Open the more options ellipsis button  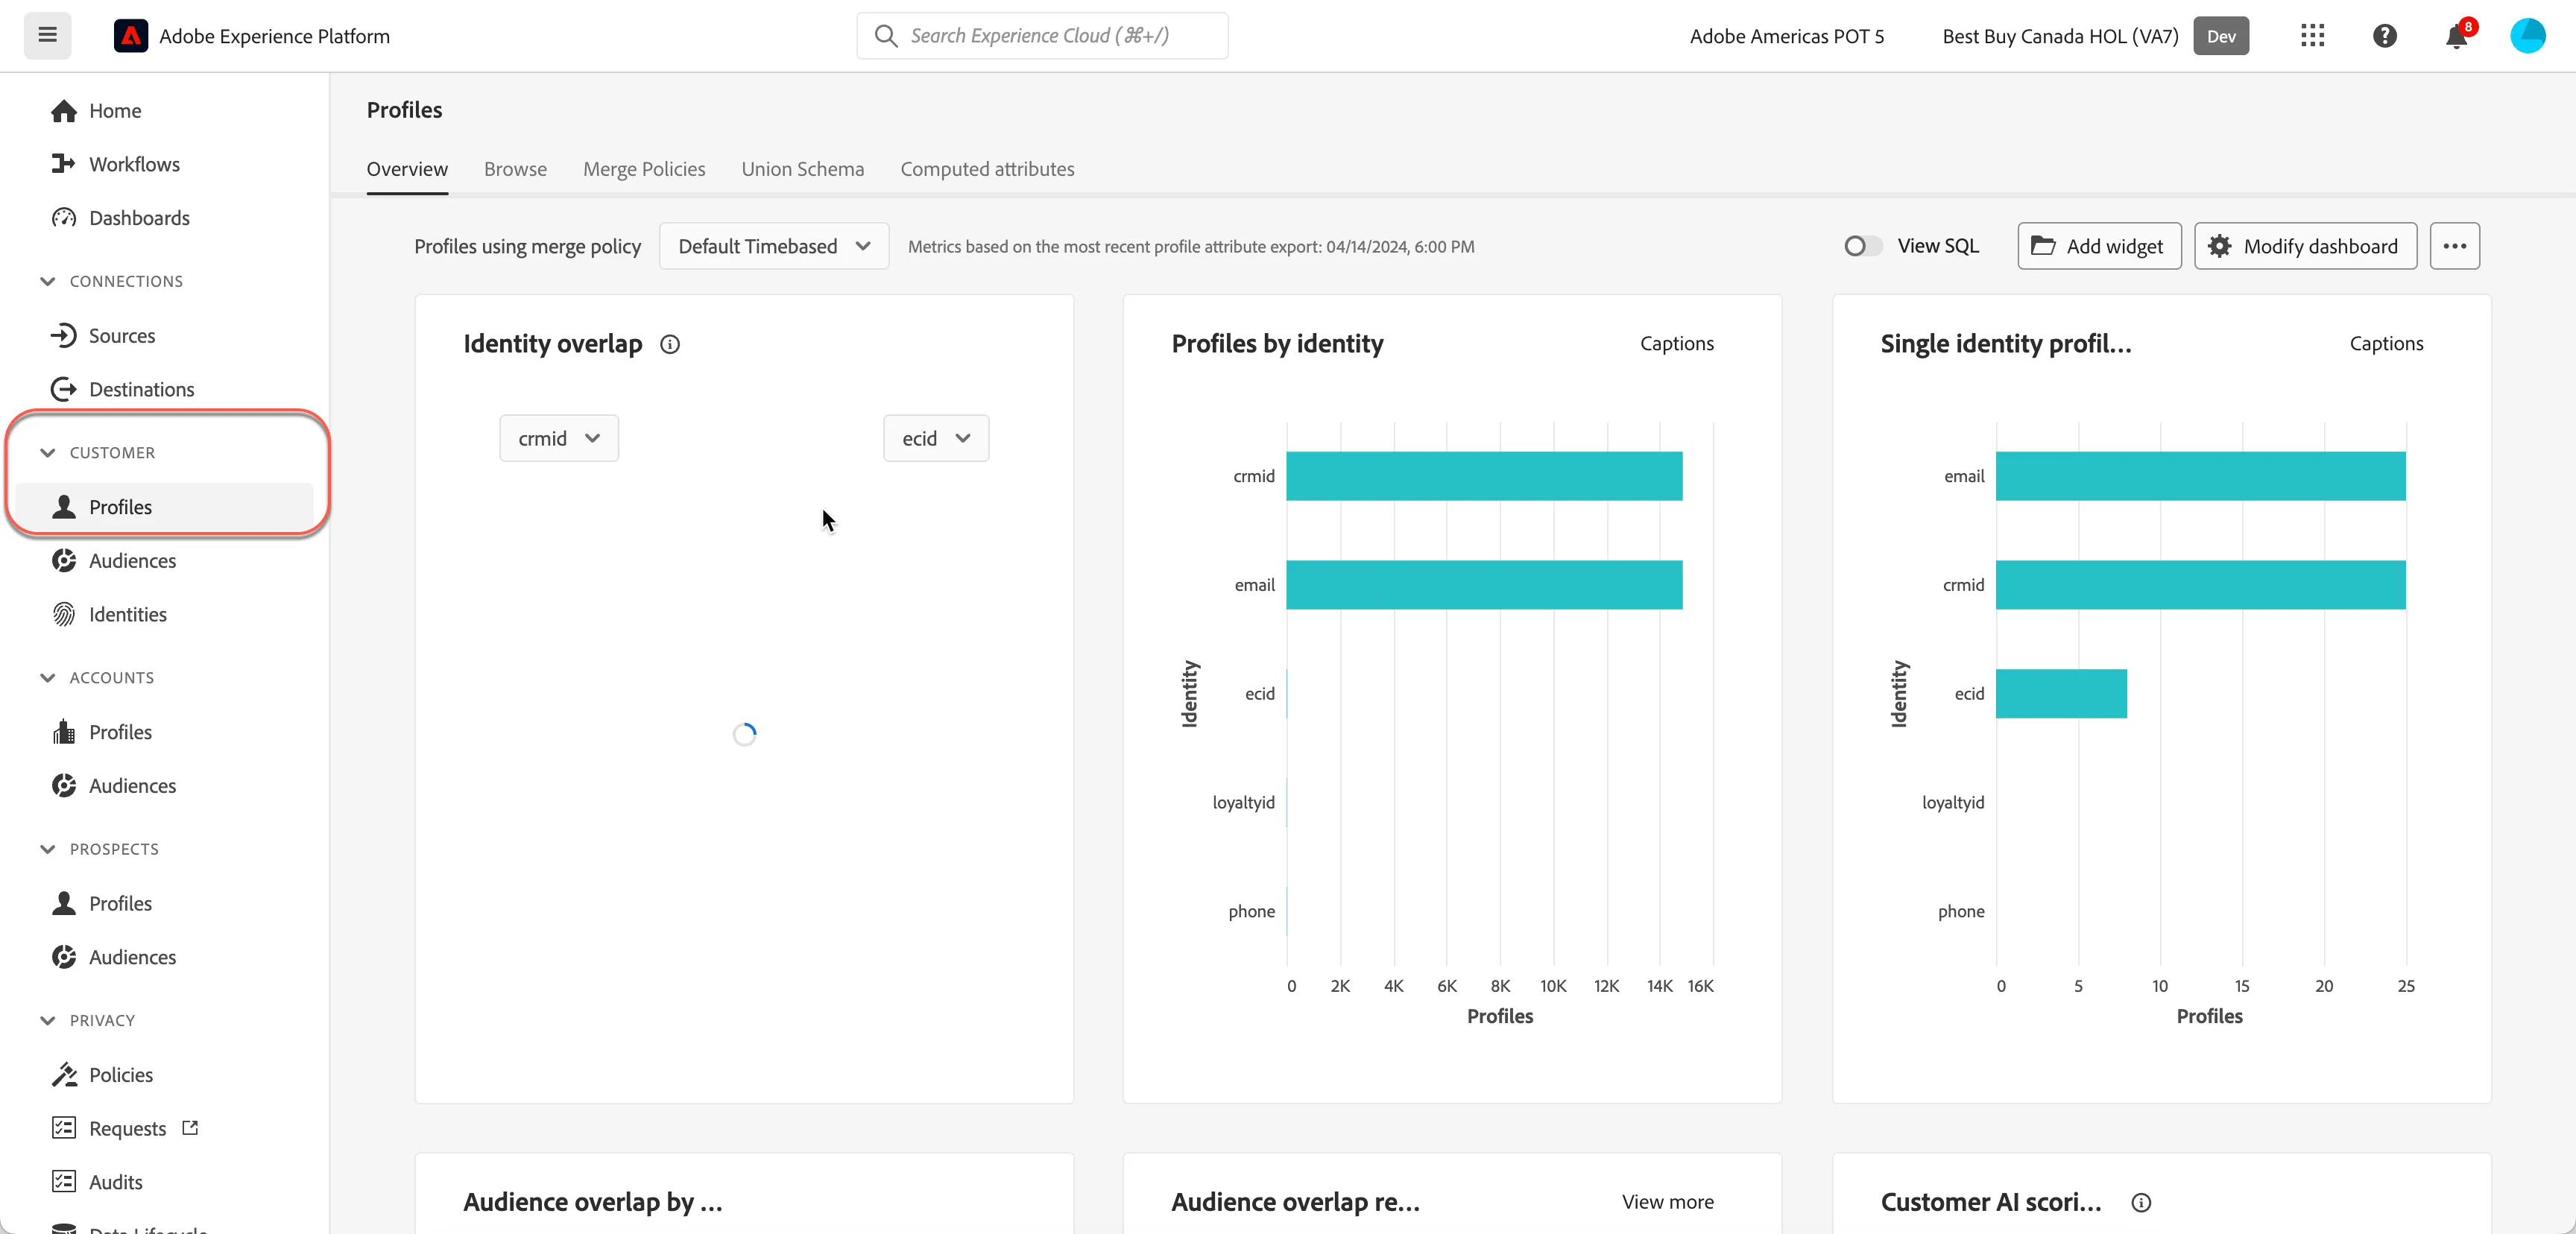2455,246
